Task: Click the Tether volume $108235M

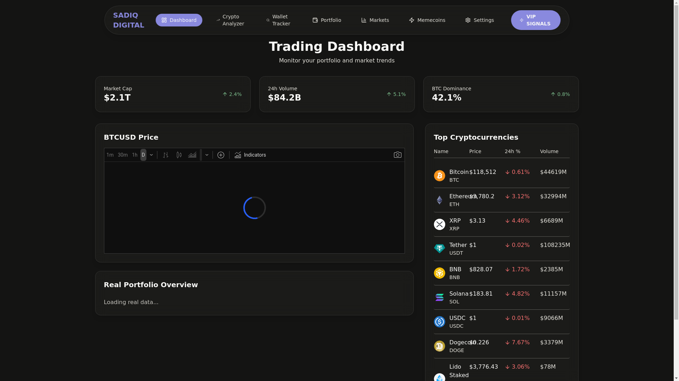Action: [555, 245]
